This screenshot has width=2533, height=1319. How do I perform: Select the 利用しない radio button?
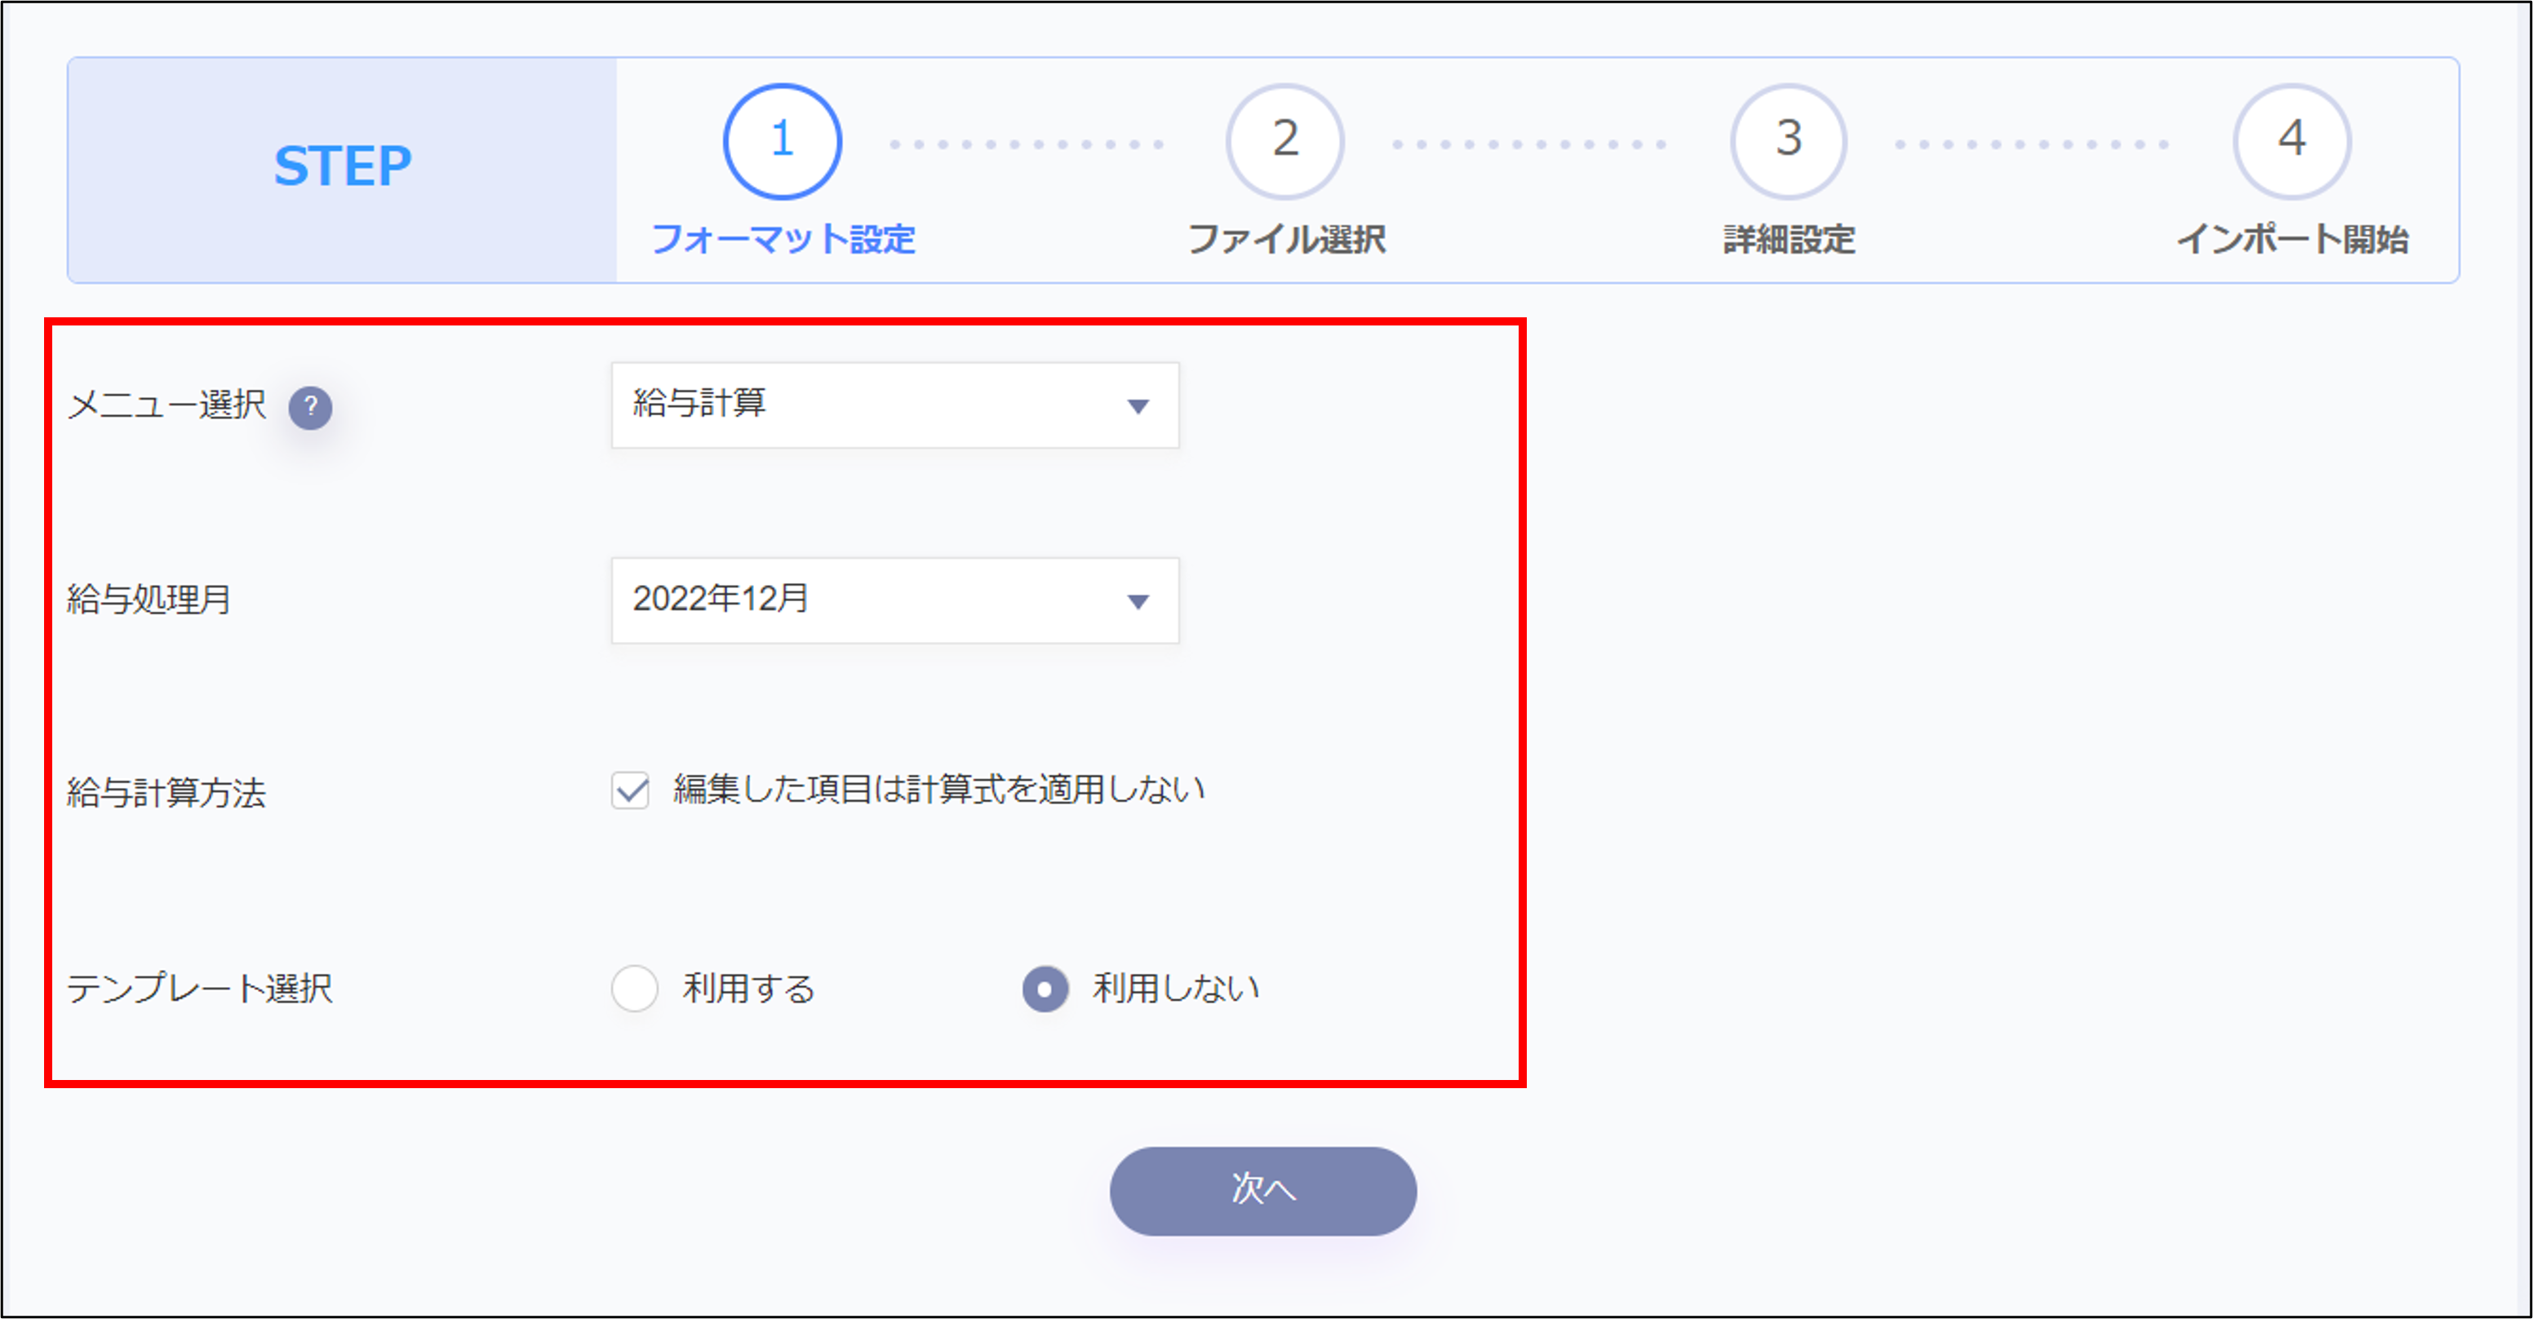coord(1045,988)
